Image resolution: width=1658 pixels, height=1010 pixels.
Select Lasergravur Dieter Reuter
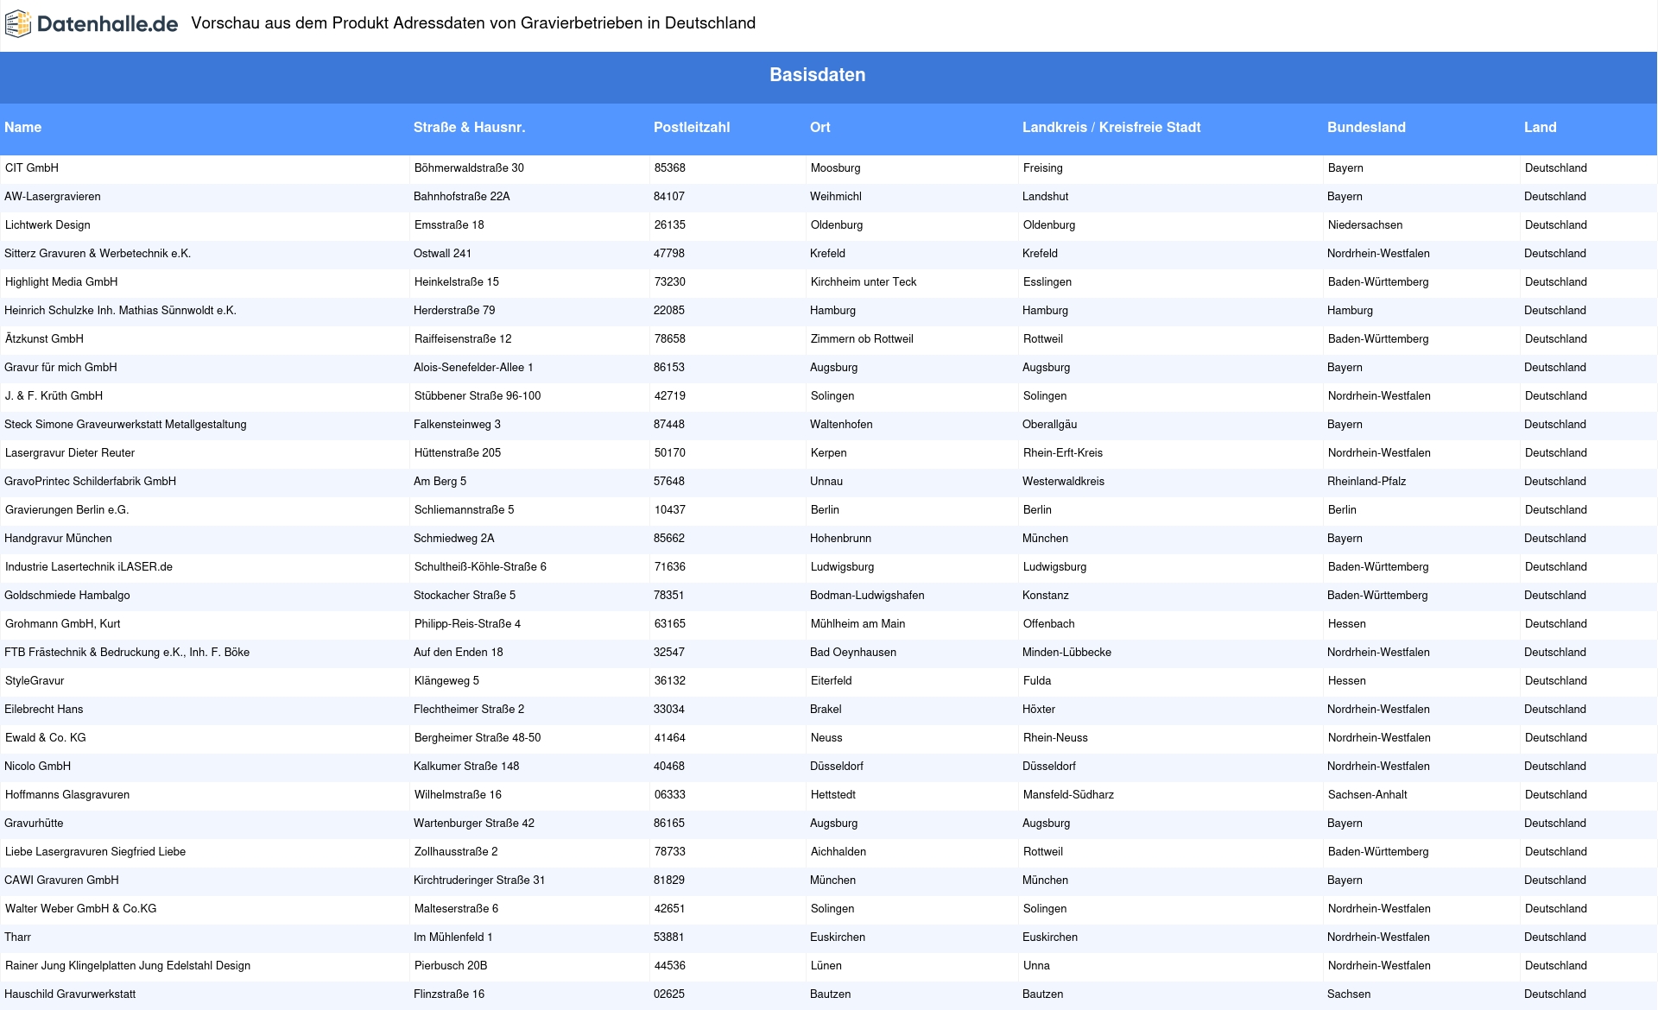click(x=70, y=452)
